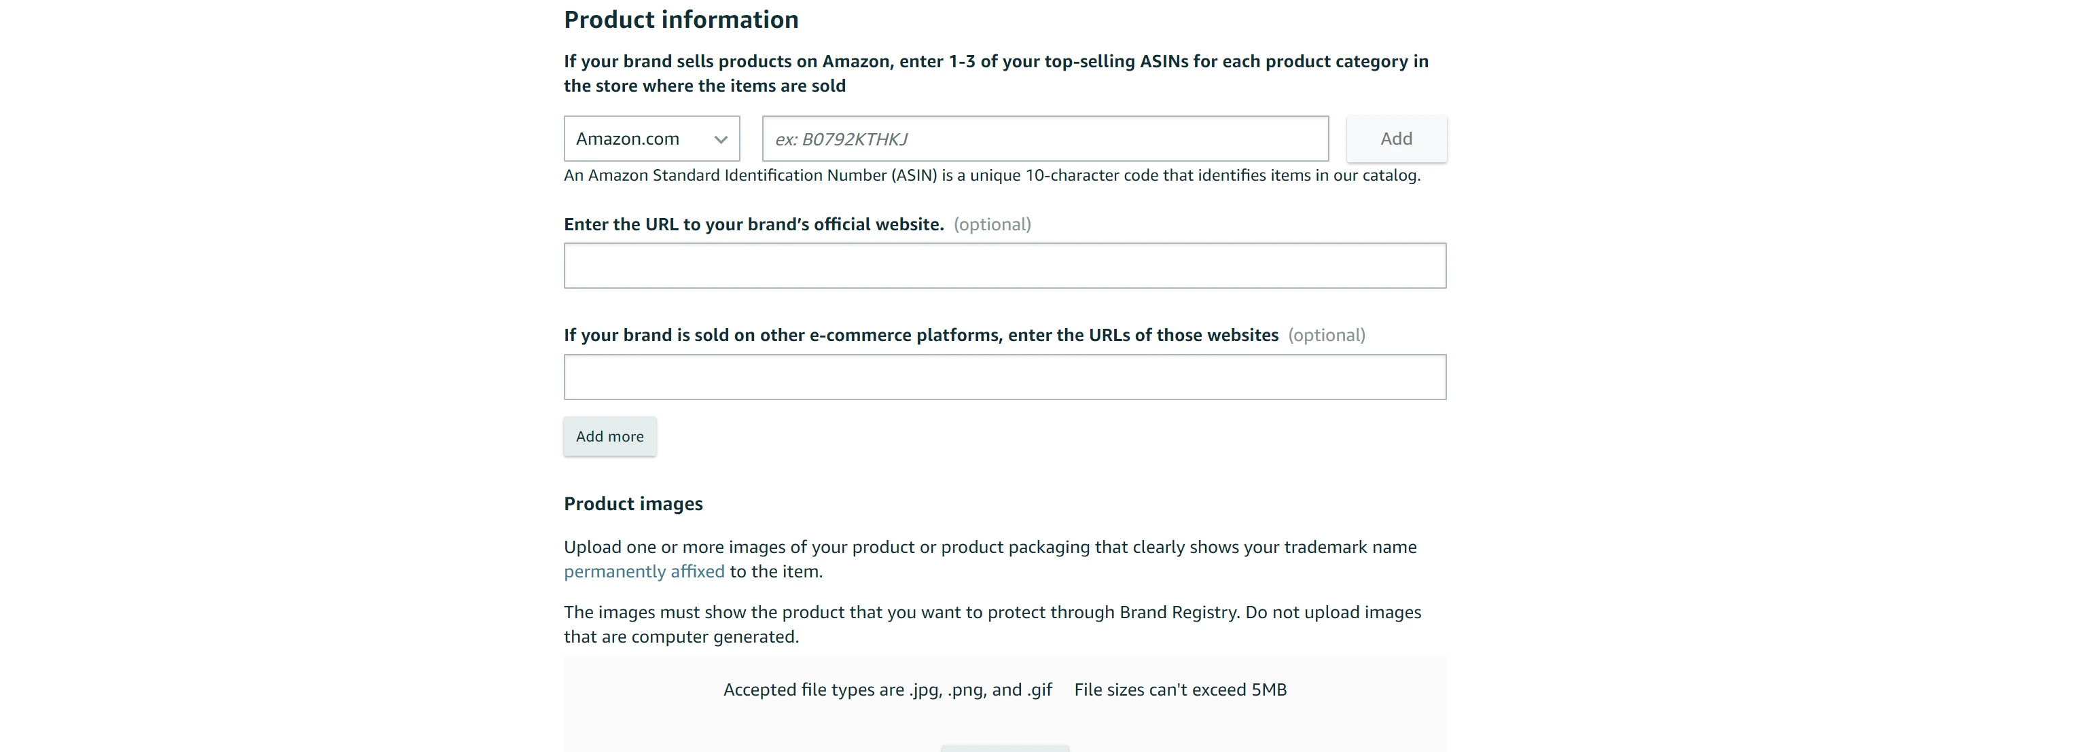Screen dimensions: 2076x752
Task: Click the 'File sizes can't exceed 5MB' text
Action: tap(1180, 690)
